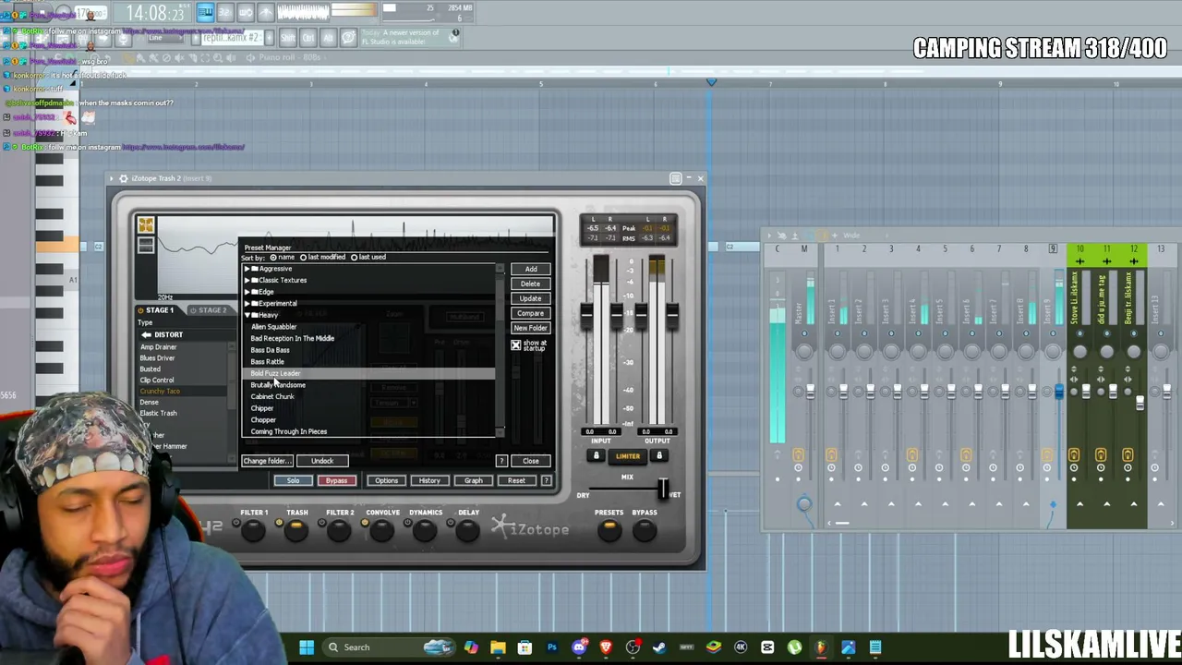Toggle the Stage 1 power button
Image resolution: width=1182 pixels, height=665 pixels.
click(x=140, y=310)
